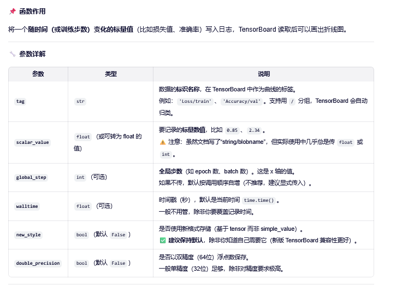Click the double_precision parameter chip
Image resolution: width=414 pixels, height=285 pixels.
click(x=38, y=263)
